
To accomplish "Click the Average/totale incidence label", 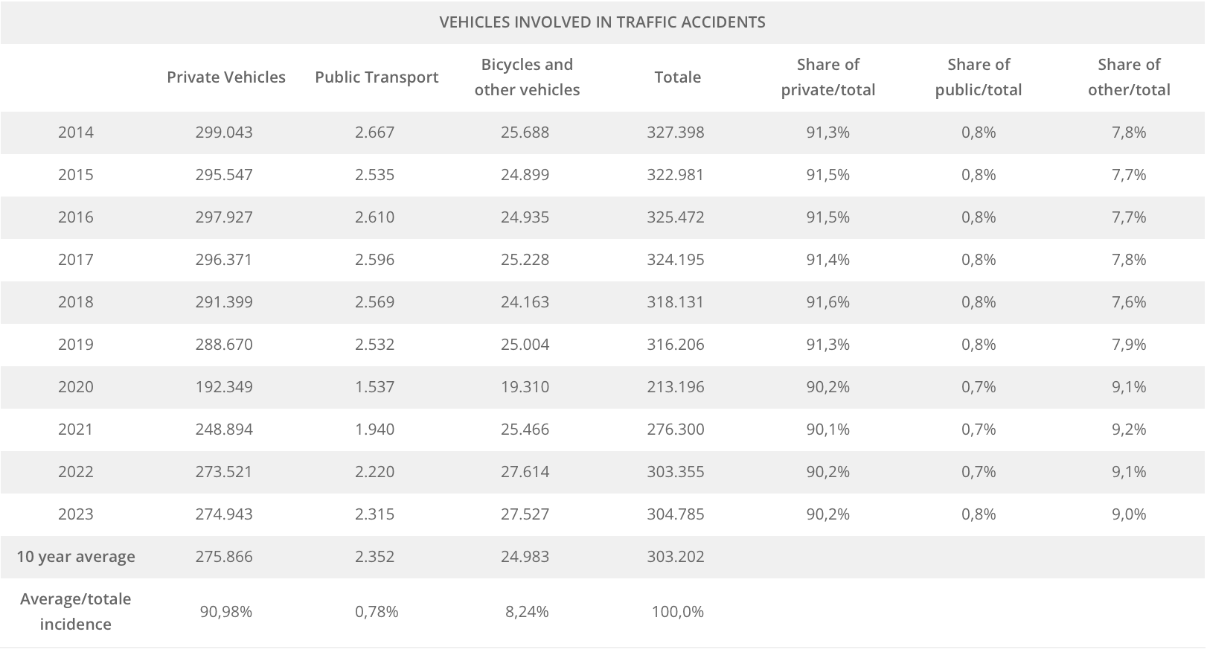I will [x=76, y=612].
